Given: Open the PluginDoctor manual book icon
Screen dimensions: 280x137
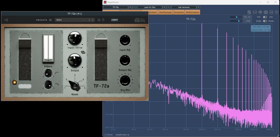Looking at the screenshot, I should tap(255, 12).
